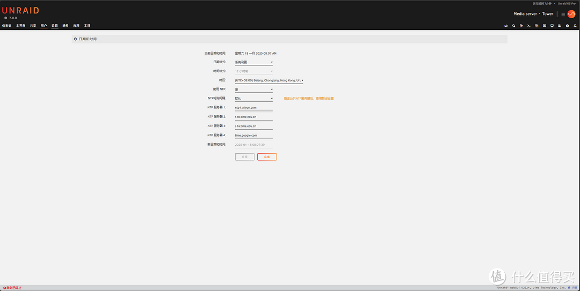
Task: Click the copy/duplicate pages icon in toolbar
Action: point(536,26)
